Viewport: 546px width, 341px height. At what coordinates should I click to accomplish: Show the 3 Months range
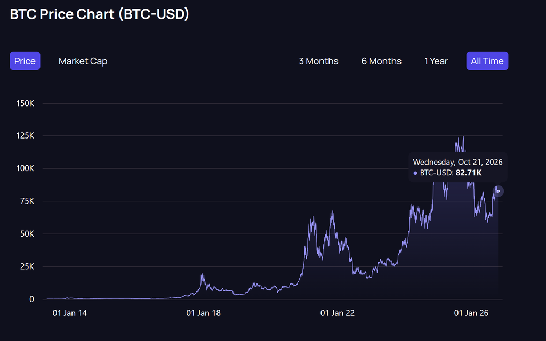[x=318, y=61]
